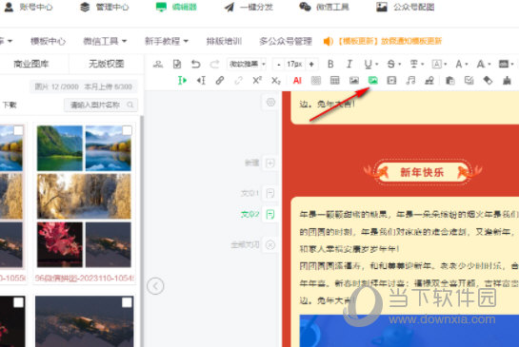This screenshot has width=519, height=347.
Task: Click the image panel vertical scrollbar
Action: [142, 231]
